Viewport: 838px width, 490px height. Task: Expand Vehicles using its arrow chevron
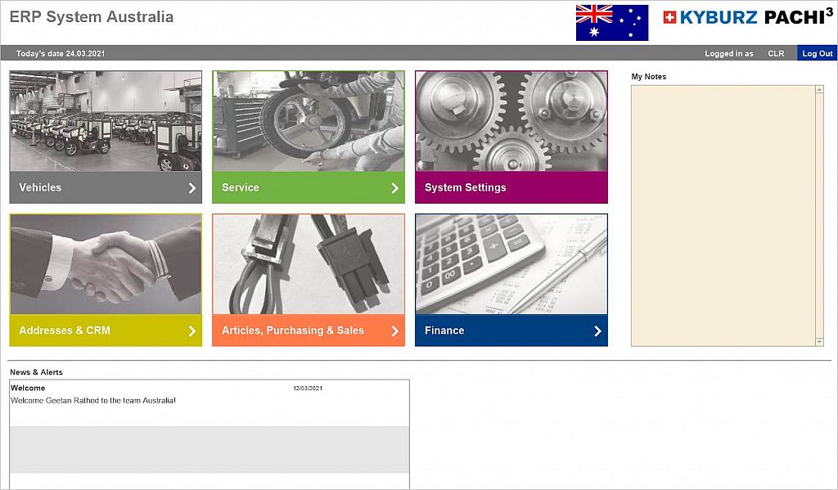[x=192, y=188]
